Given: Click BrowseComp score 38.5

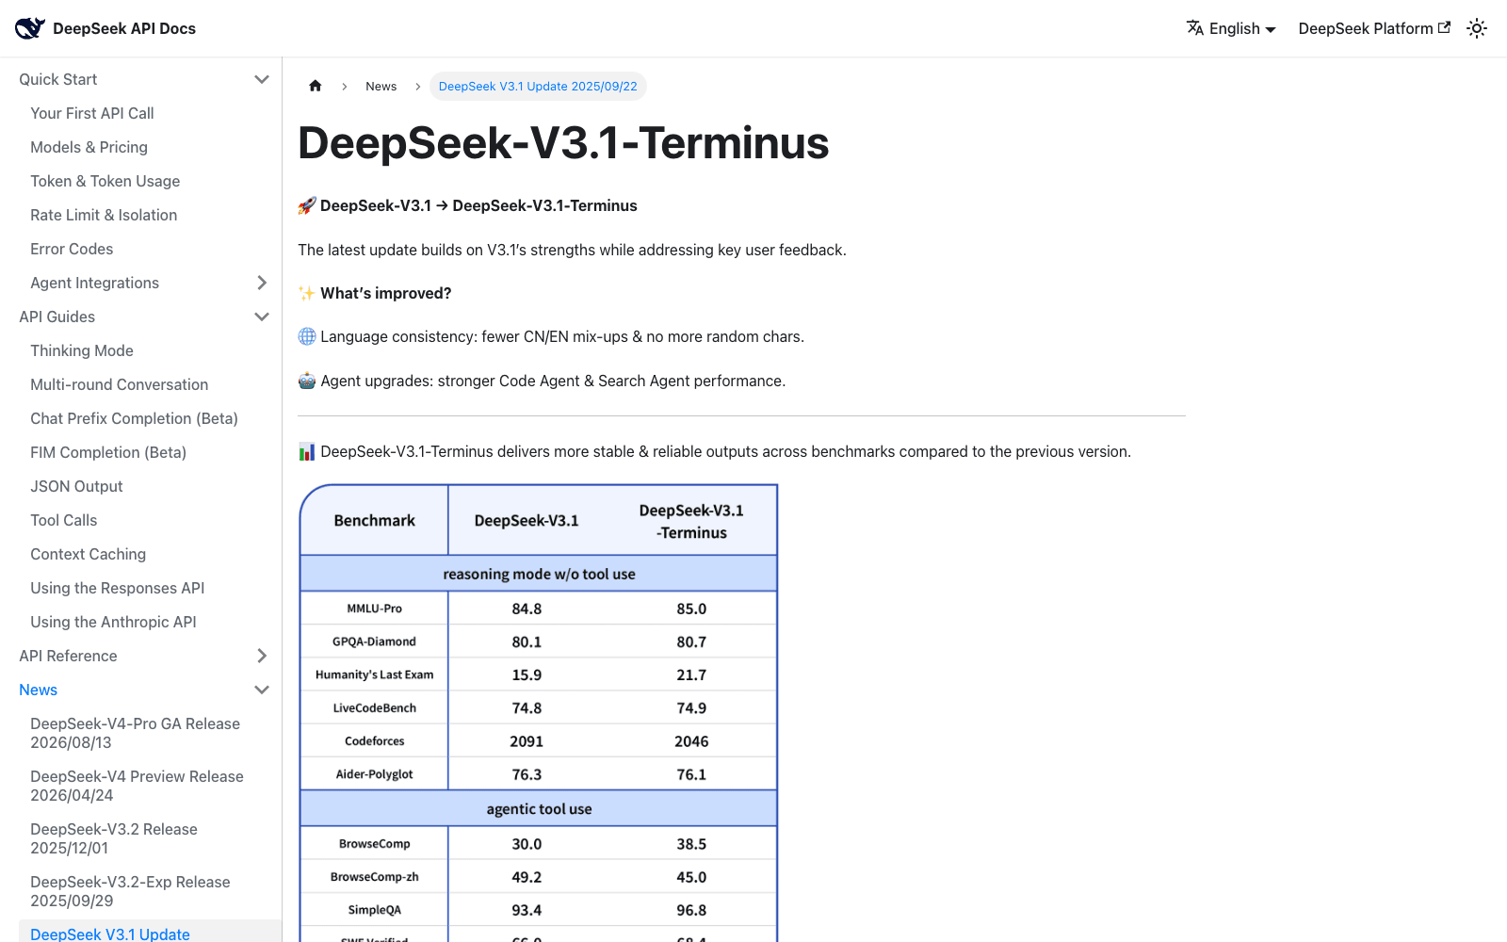Looking at the screenshot, I should 691,844.
